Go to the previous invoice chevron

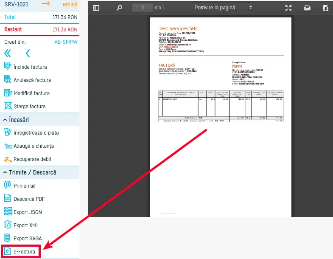(x=28, y=53)
